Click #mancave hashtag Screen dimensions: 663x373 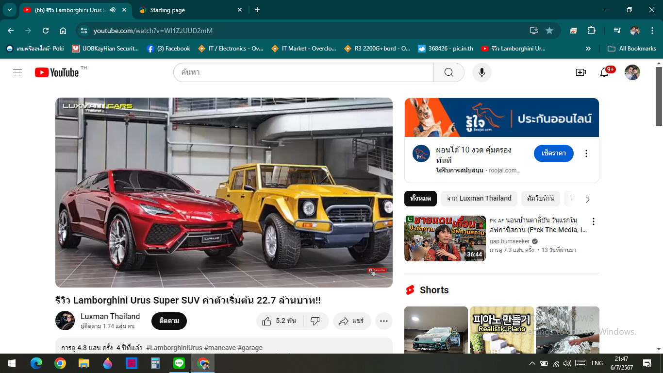point(220,348)
